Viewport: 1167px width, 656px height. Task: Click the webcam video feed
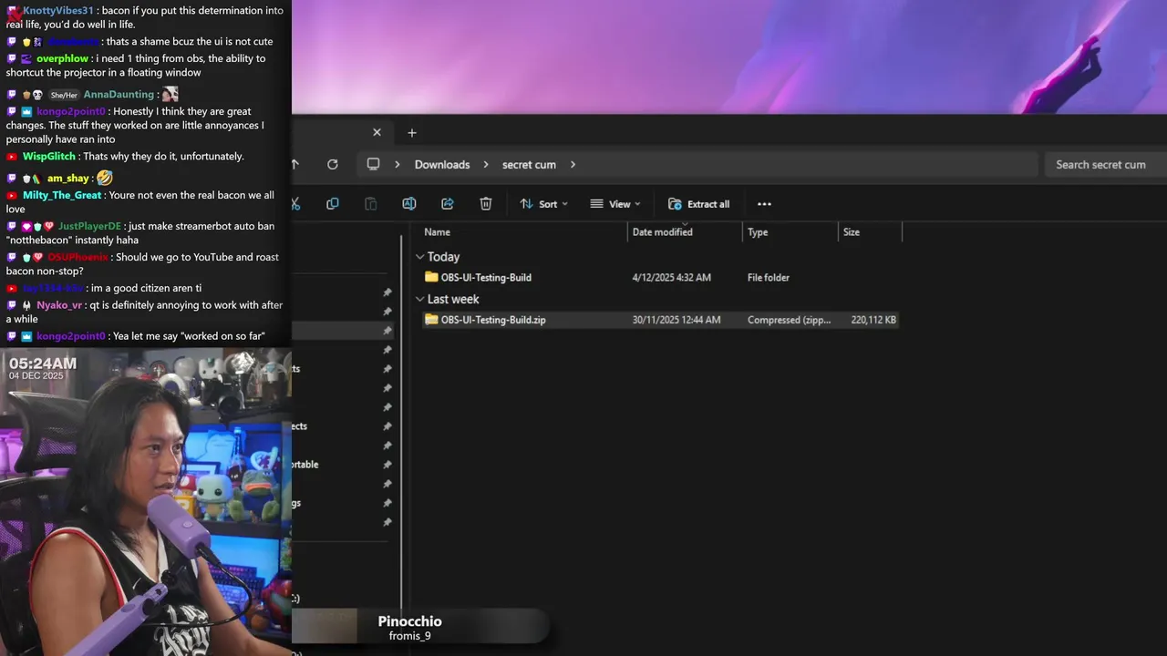pyautogui.click(x=146, y=501)
